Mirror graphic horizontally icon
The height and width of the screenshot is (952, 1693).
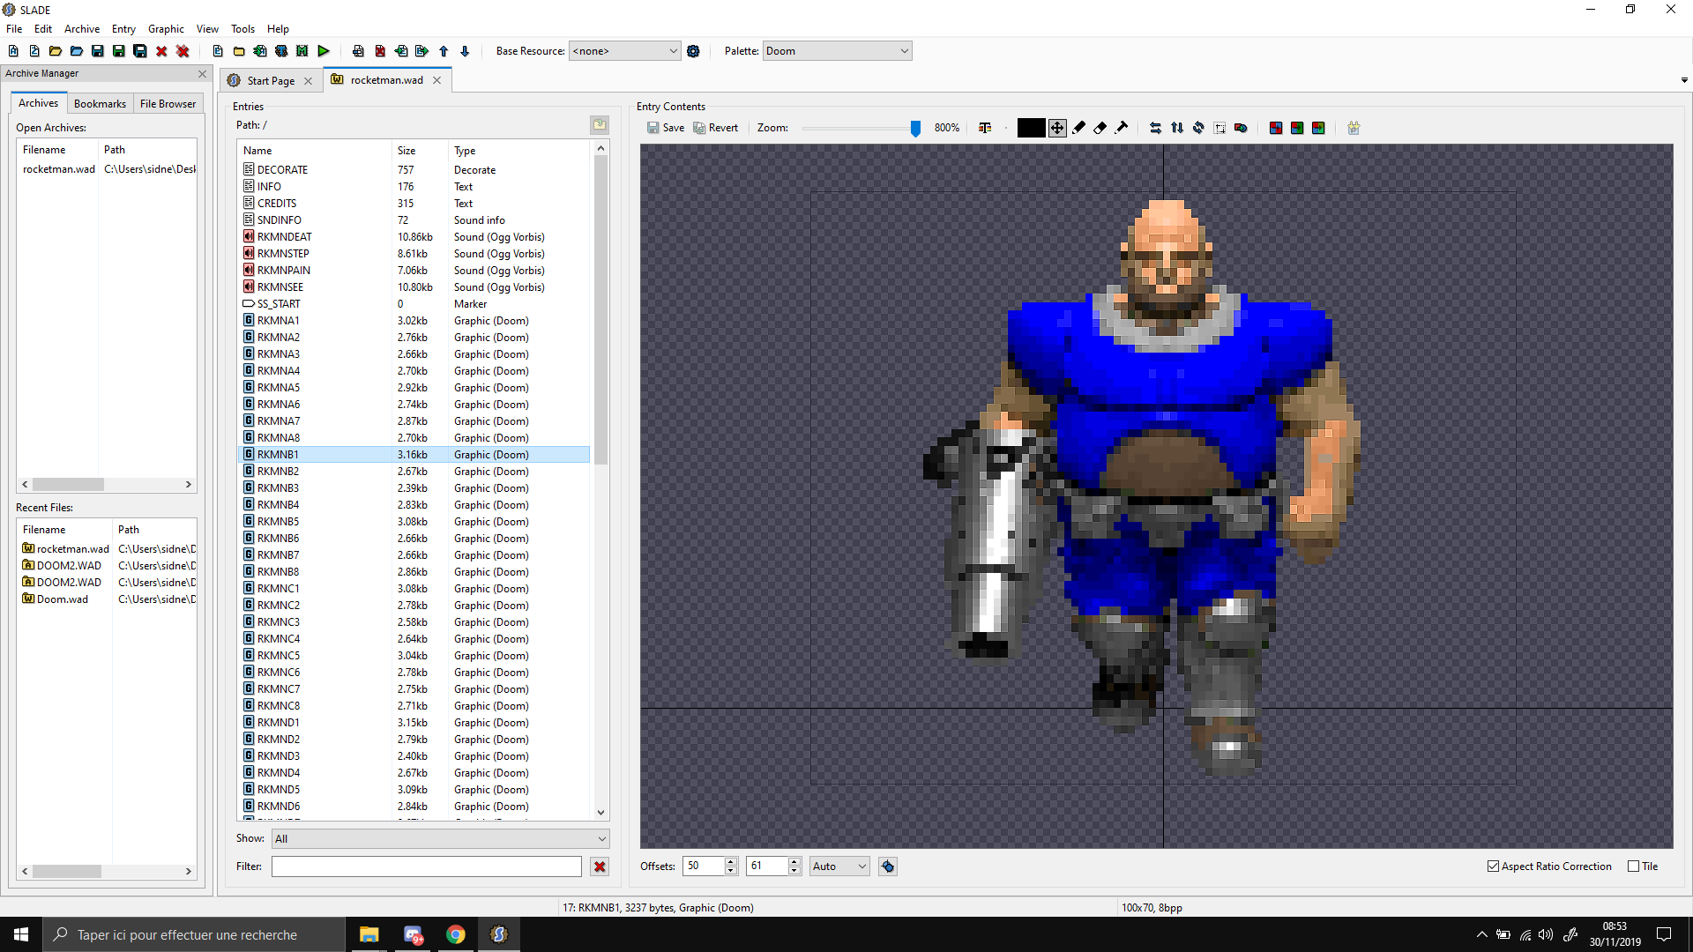[x=1156, y=128]
